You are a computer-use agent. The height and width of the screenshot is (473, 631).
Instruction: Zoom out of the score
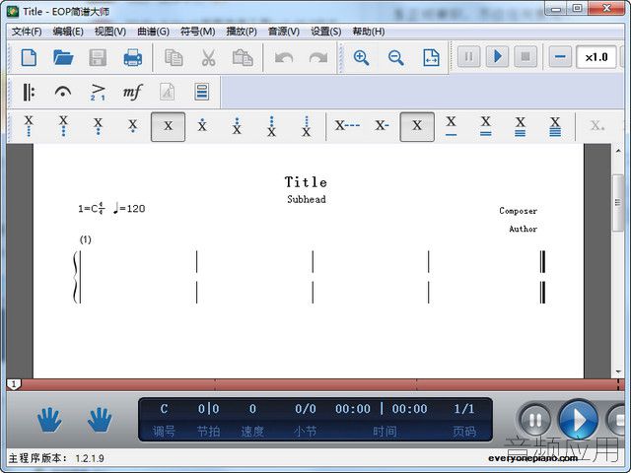point(396,57)
